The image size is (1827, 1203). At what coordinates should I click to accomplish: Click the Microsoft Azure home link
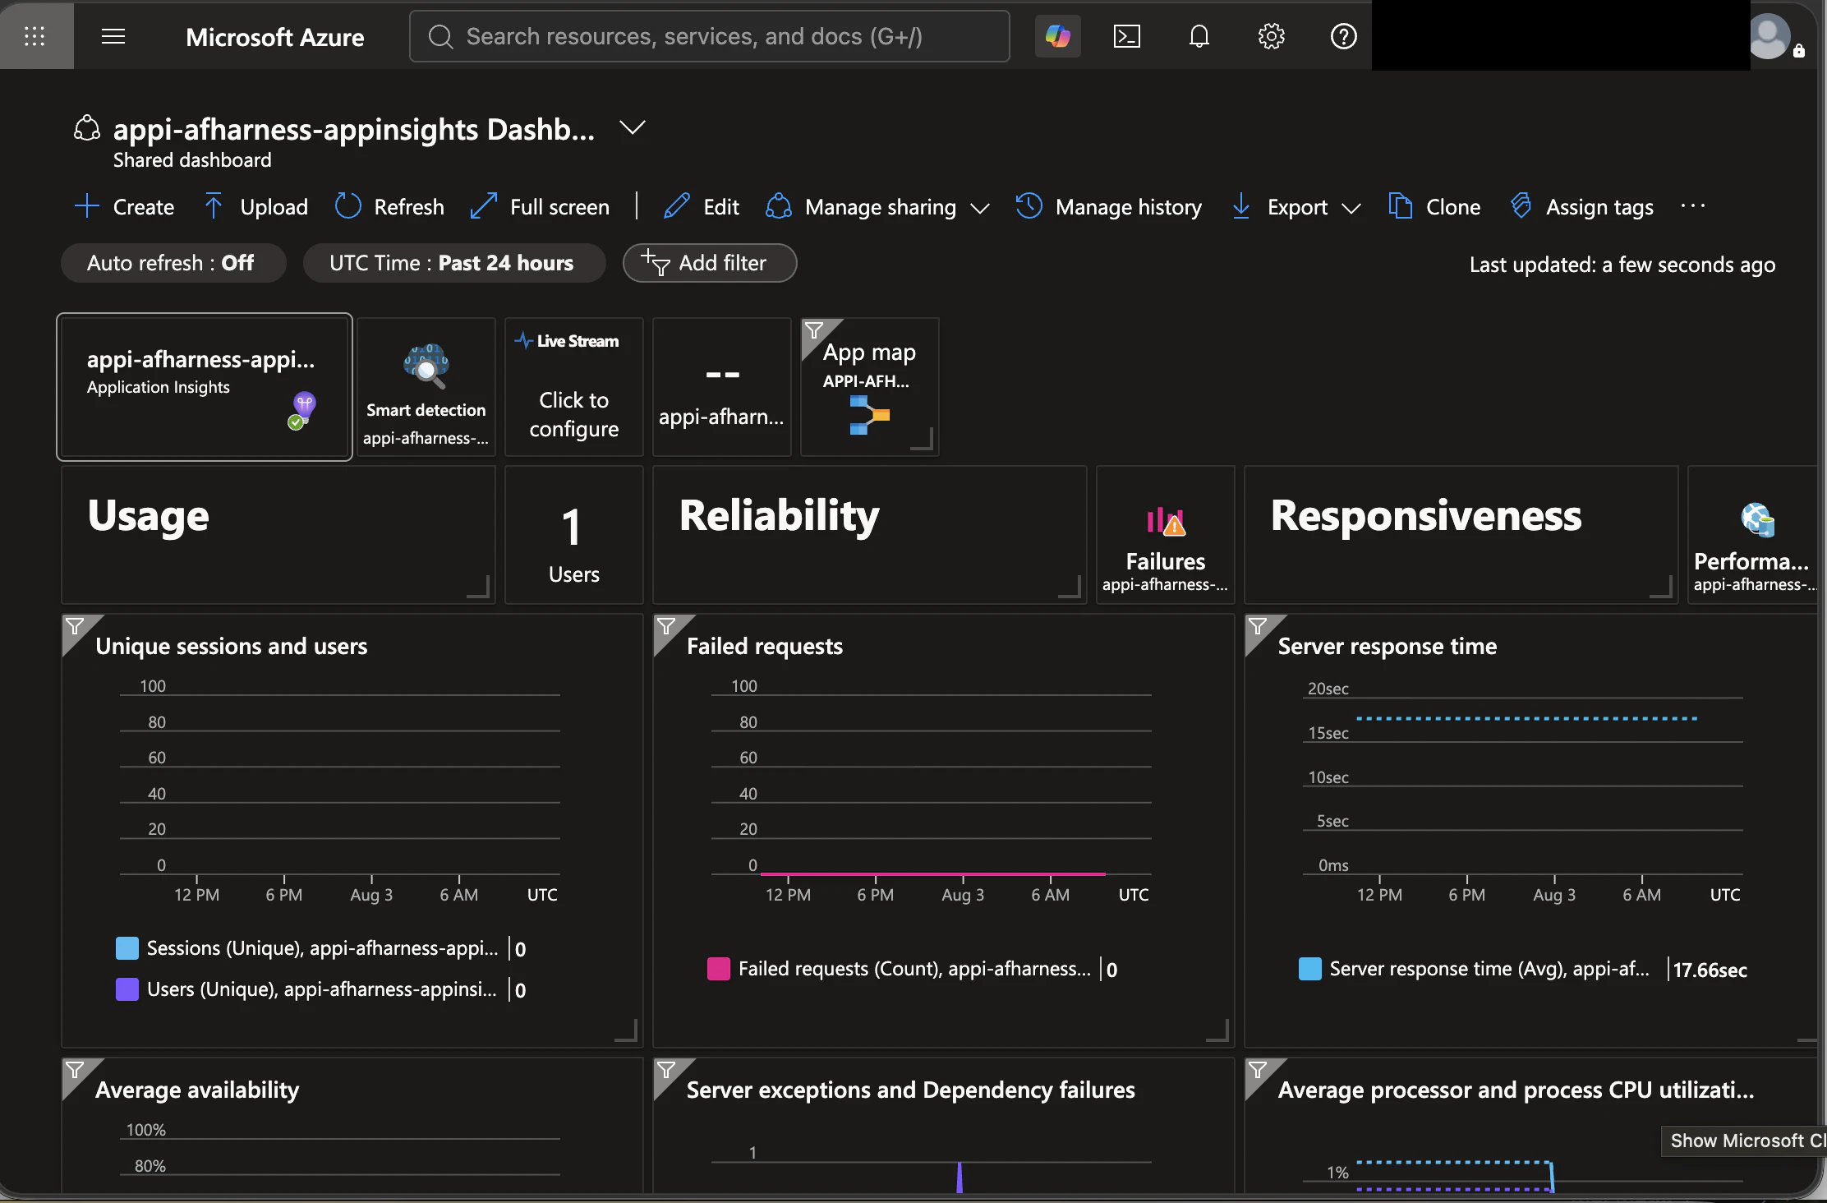[275, 37]
